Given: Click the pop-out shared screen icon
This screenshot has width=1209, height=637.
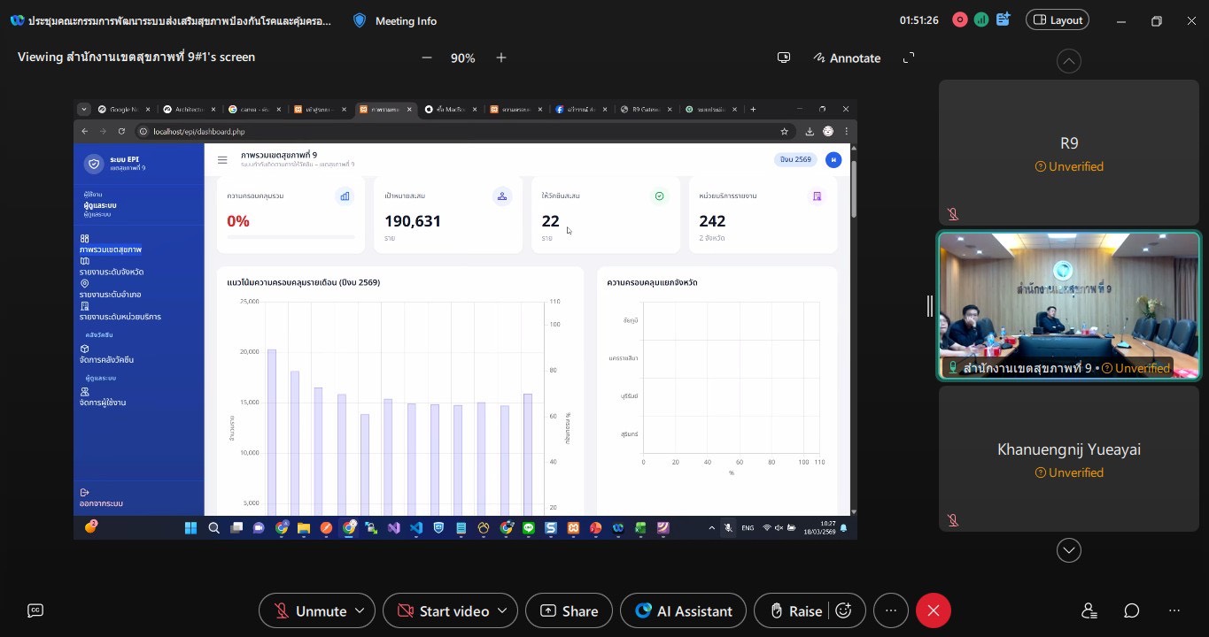Looking at the screenshot, I should (x=784, y=58).
